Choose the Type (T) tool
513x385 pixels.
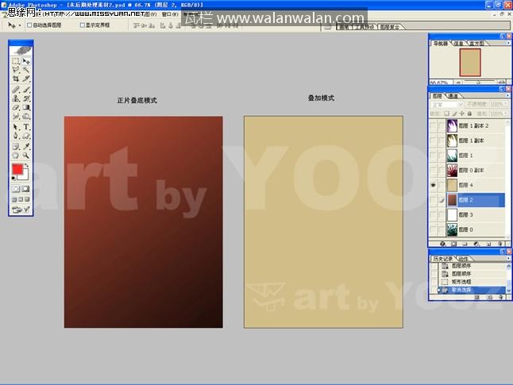coord(26,126)
